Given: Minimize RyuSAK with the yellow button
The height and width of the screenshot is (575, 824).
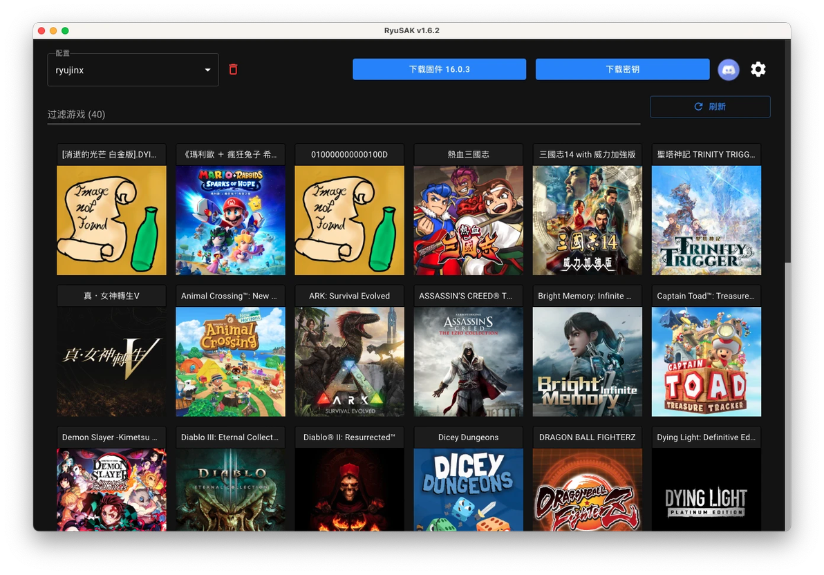Looking at the screenshot, I should (x=53, y=30).
